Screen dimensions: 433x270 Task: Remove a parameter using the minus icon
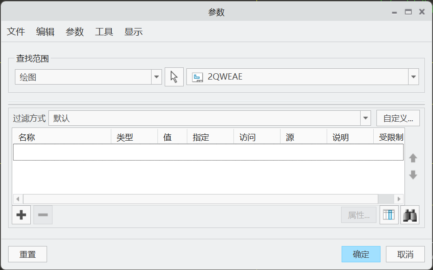coord(43,215)
